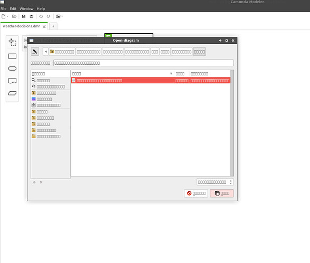This screenshot has width=310, height=263.
Task: Toggle sort order on name column header
Action: click(122, 74)
